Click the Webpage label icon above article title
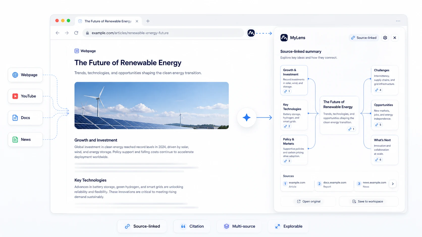 76,51
